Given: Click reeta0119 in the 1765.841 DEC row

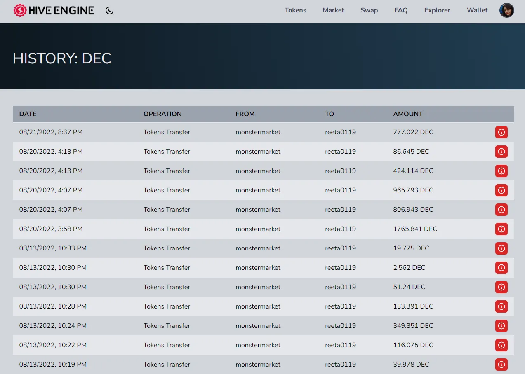Looking at the screenshot, I should point(340,229).
